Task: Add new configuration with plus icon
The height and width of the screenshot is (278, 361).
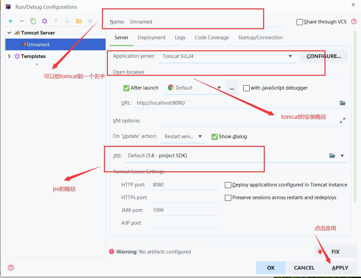Action: click(x=10, y=21)
